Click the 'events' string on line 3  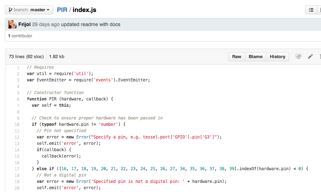(103, 80)
